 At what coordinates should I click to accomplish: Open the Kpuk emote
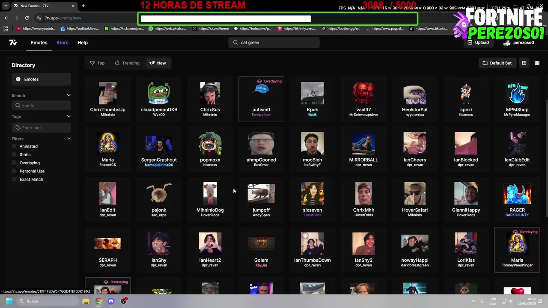click(313, 99)
